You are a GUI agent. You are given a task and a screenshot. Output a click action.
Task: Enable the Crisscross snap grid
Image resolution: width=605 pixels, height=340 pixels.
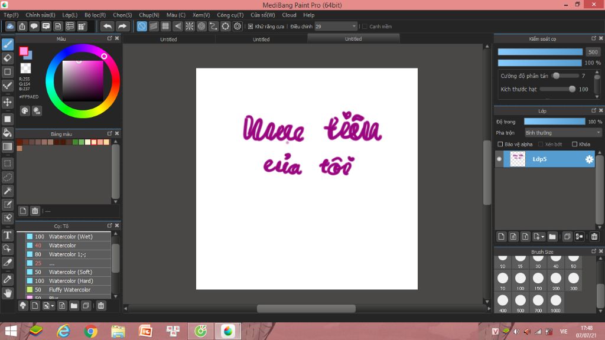click(165, 26)
